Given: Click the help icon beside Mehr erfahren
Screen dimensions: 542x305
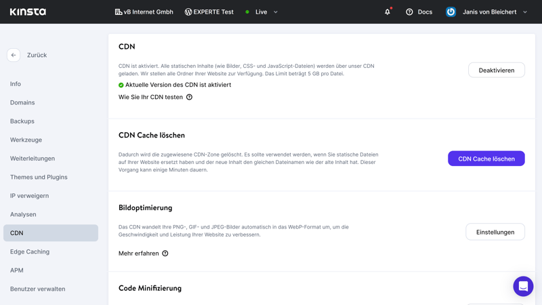Looking at the screenshot, I should click(x=165, y=253).
